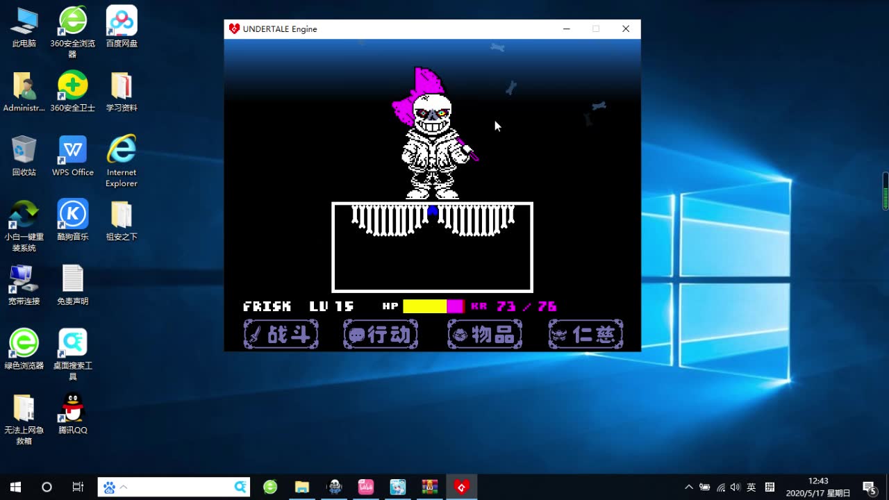Open the 酷狗音乐 desktop shortcut
The image size is (889, 500).
tap(73, 222)
